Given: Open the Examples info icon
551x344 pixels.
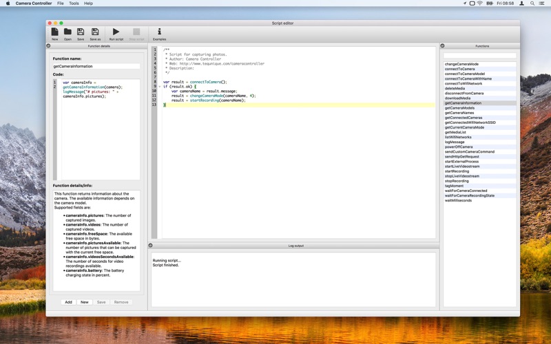Looking at the screenshot, I should 159,34.
